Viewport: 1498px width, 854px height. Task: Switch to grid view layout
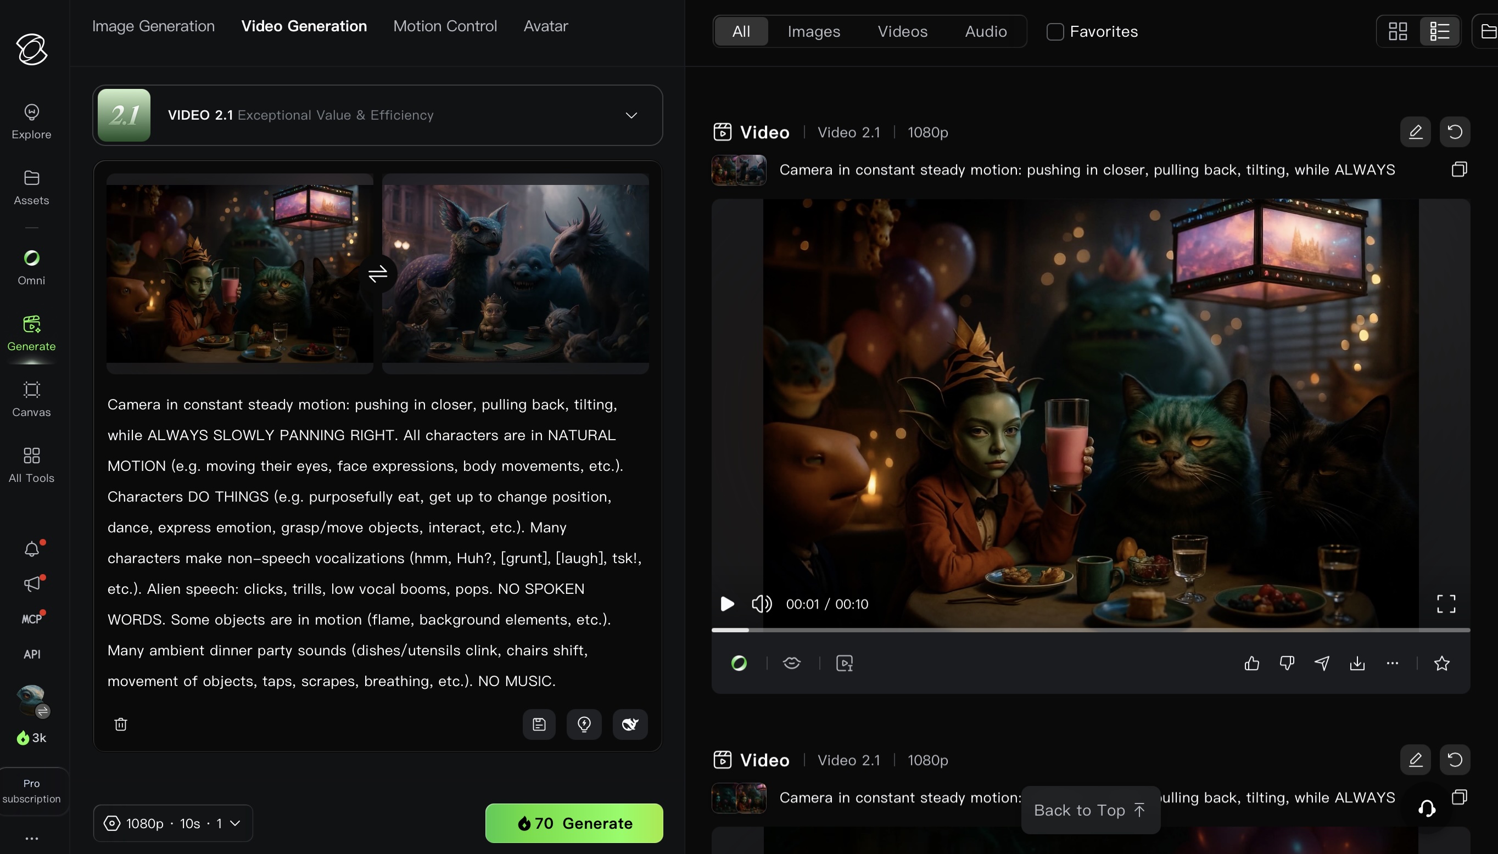[1398, 32]
